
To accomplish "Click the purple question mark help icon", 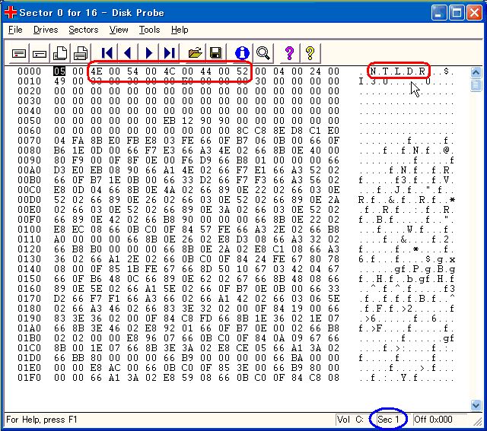I will pos(289,52).
